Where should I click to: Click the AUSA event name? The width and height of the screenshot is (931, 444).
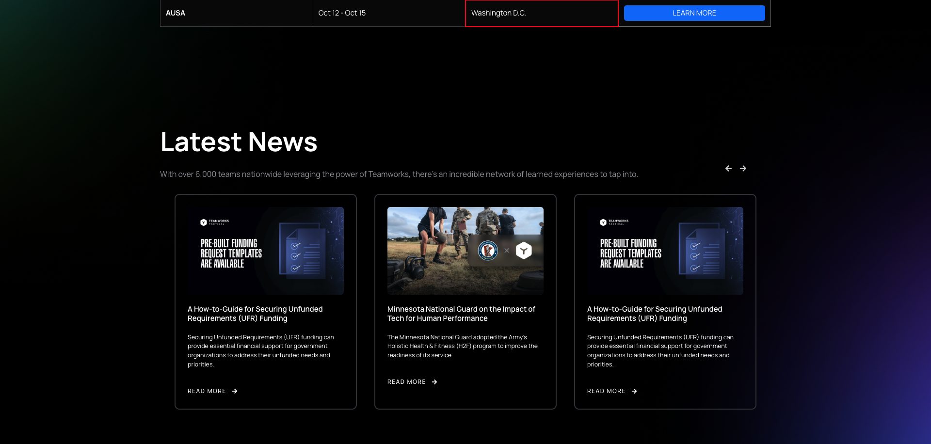pos(175,13)
